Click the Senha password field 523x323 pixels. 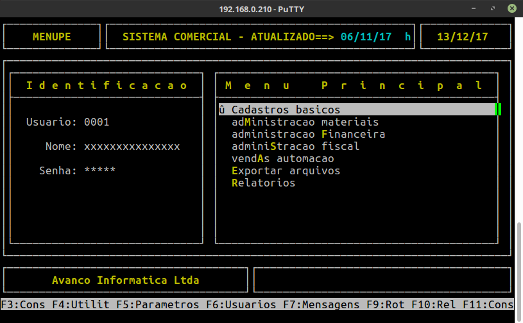[99, 170]
